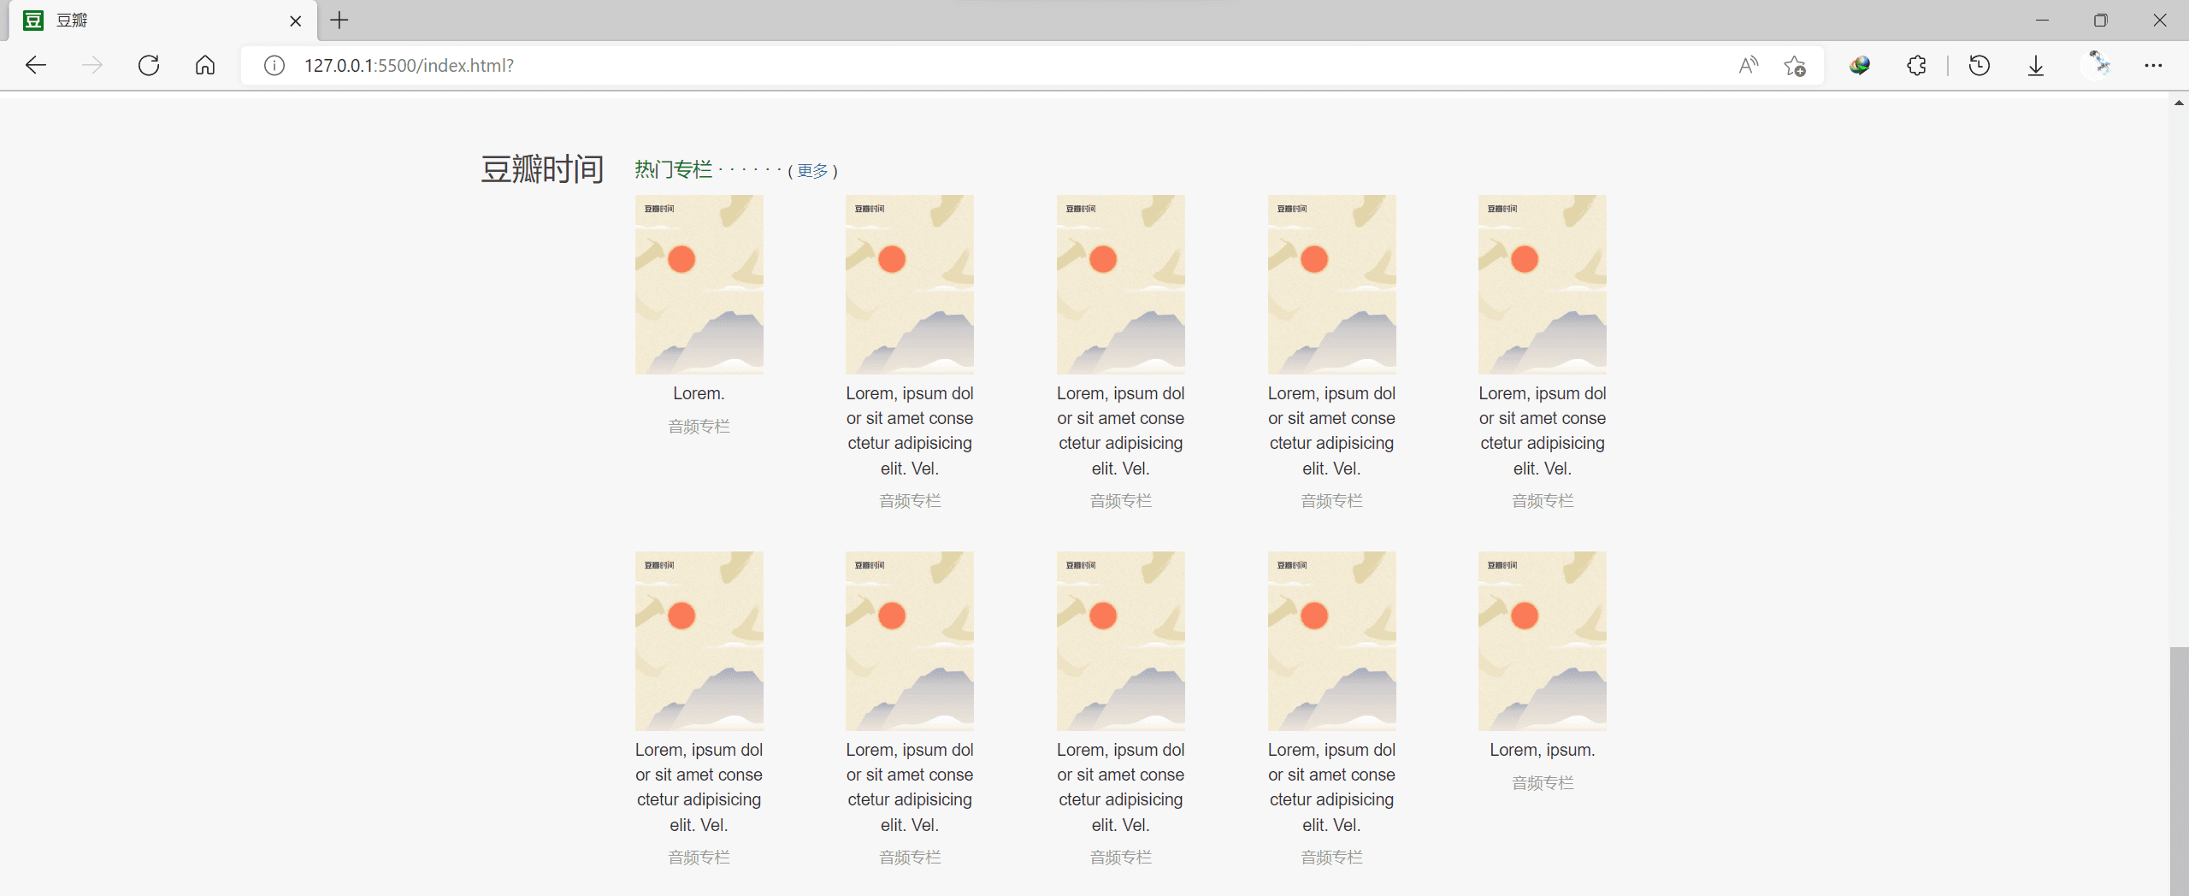Open the colorful browser extension icon
The width and height of the screenshot is (2189, 896).
click(1859, 65)
